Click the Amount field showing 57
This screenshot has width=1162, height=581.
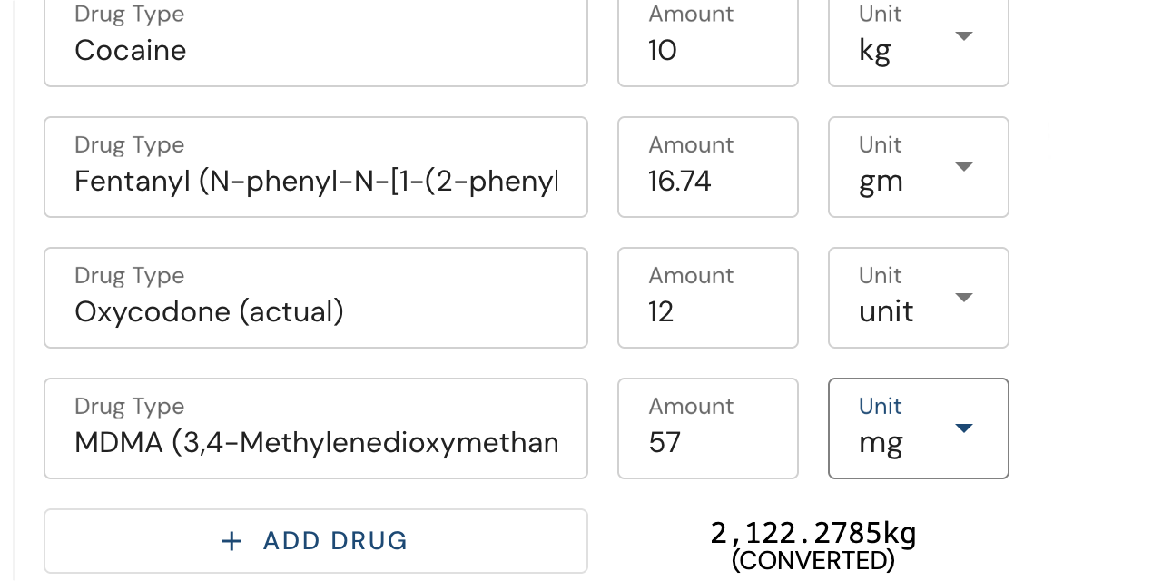[707, 428]
